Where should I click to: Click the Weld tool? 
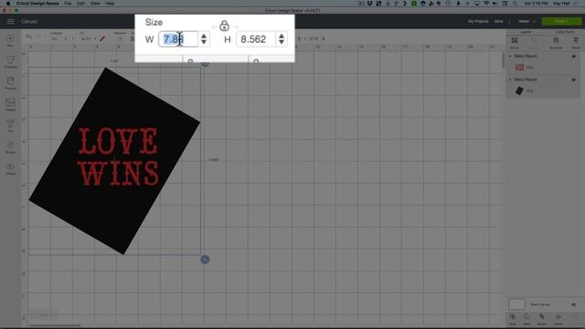tap(526, 319)
